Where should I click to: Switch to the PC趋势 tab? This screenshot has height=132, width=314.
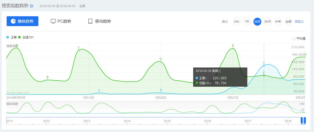[61, 21]
